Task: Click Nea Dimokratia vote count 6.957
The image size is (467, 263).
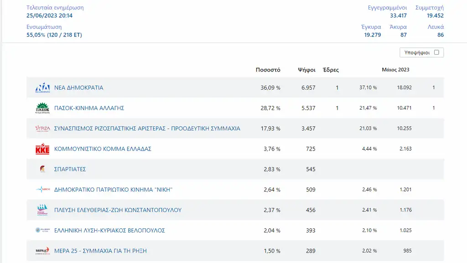Action: [308, 88]
